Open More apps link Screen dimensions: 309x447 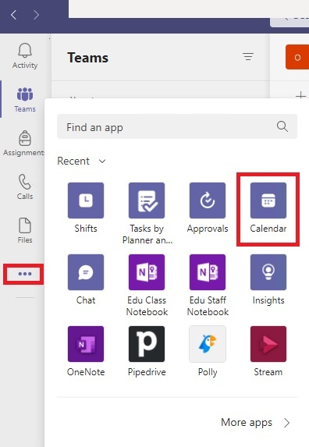255,422
